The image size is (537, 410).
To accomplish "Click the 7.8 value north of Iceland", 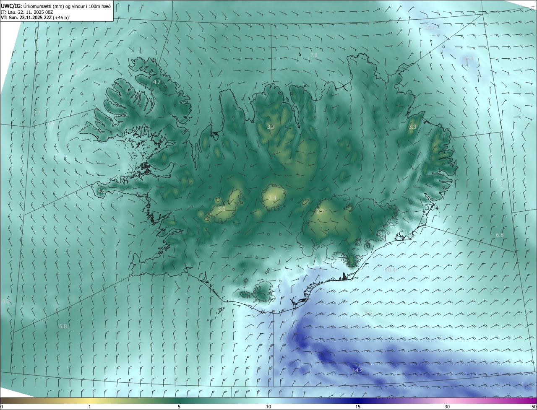I will click(x=314, y=55).
